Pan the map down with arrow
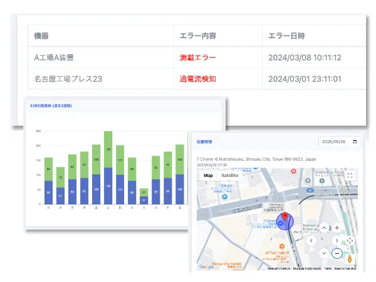The height and width of the screenshot is (282, 376). click(x=324, y=253)
